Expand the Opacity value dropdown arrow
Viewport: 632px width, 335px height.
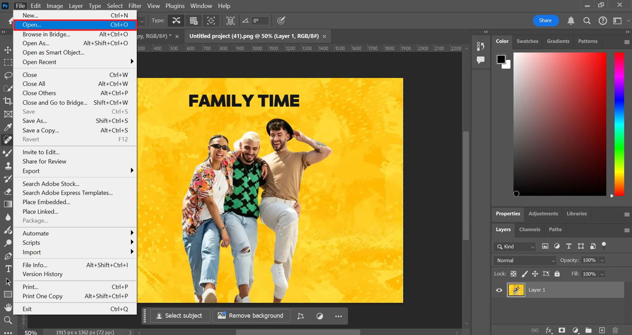pos(602,260)
